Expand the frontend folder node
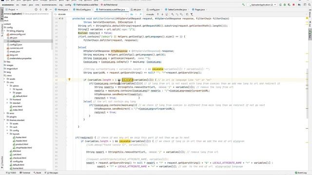This screenshot has height=175, width=312. tap(8, 99)
